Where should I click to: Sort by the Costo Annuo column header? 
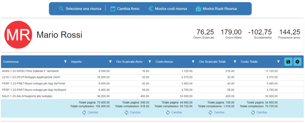[x=164, y=61]
